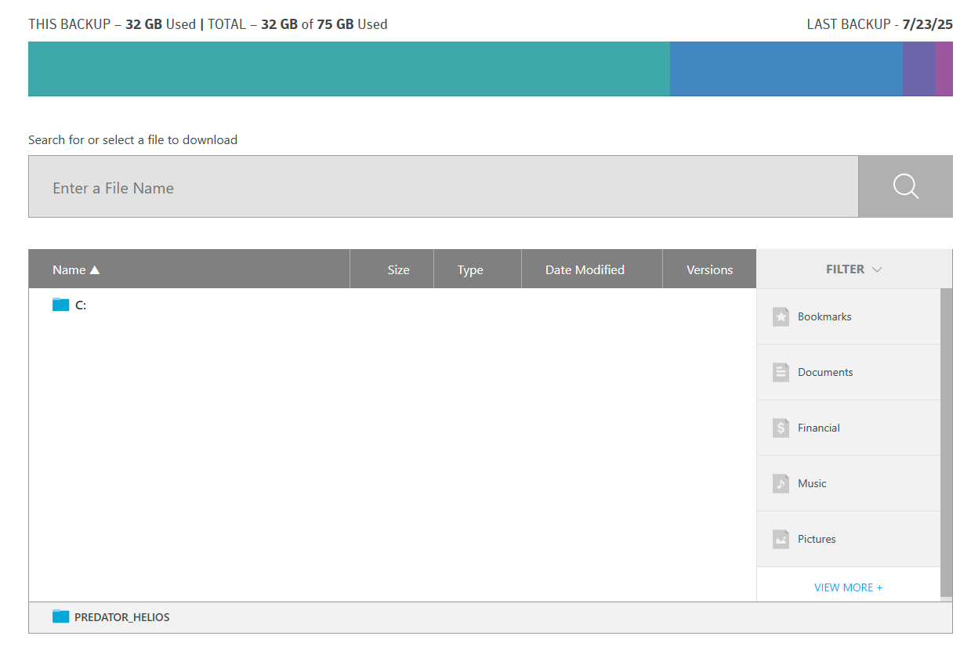Click the teal segment of storage bar

(349, 69)
